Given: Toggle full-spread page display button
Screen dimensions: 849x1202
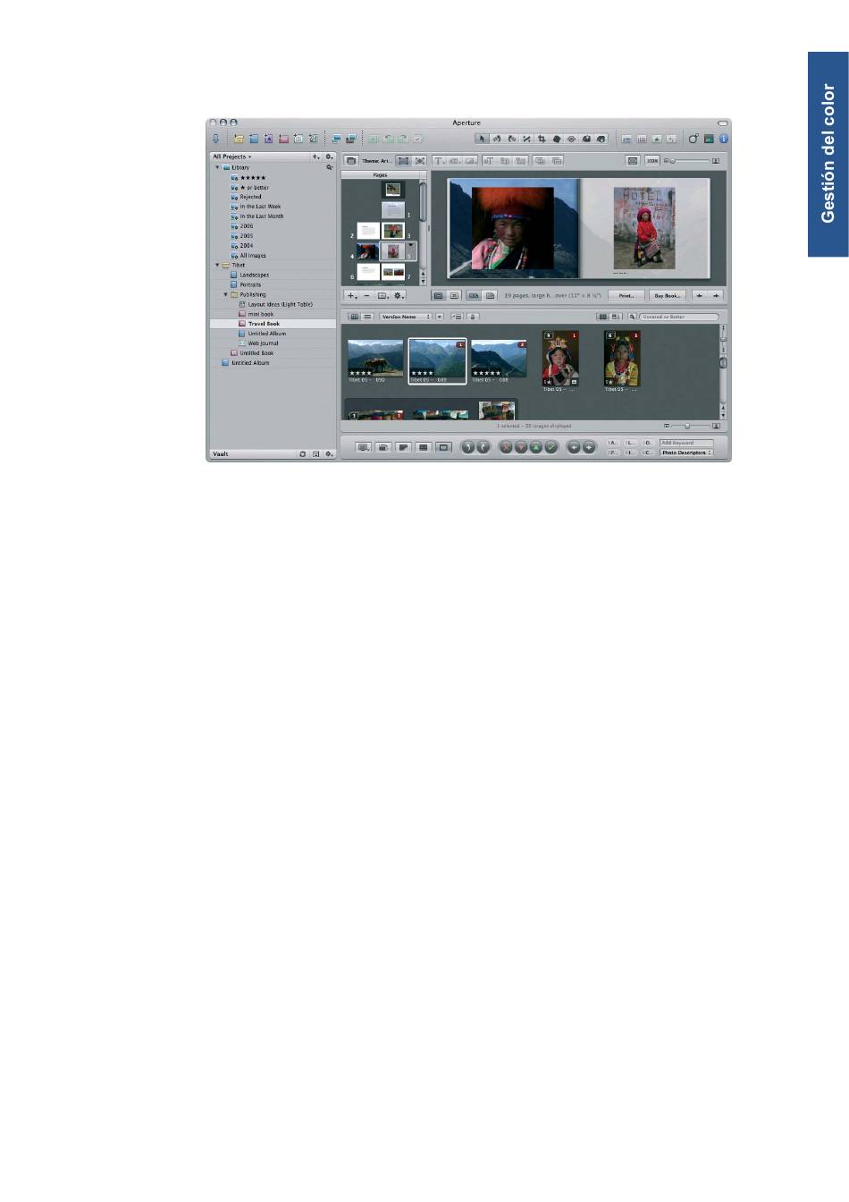Looking at the screenshot, I should (x=474, y=295).
